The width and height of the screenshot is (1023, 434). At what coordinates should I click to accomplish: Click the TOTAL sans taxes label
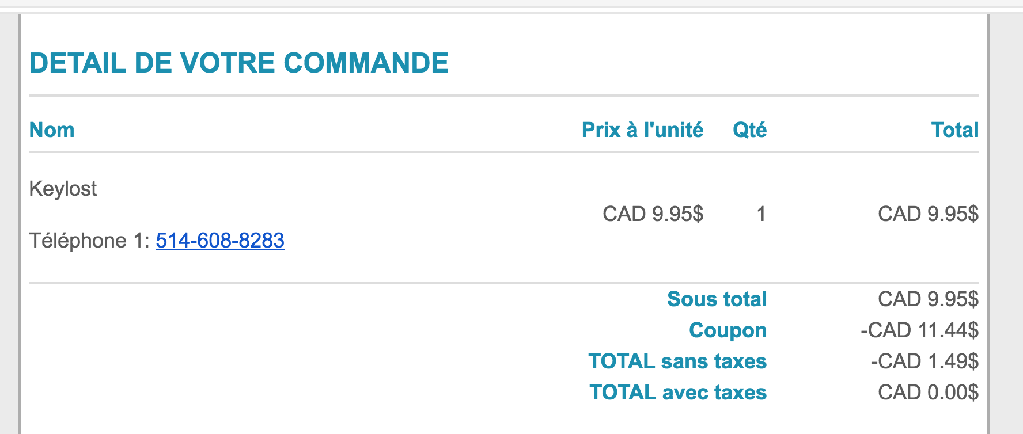pyautogui.click(x=677, y=361)
